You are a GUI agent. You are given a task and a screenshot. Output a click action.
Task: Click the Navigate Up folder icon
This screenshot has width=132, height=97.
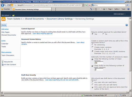[x=13, y=16]
